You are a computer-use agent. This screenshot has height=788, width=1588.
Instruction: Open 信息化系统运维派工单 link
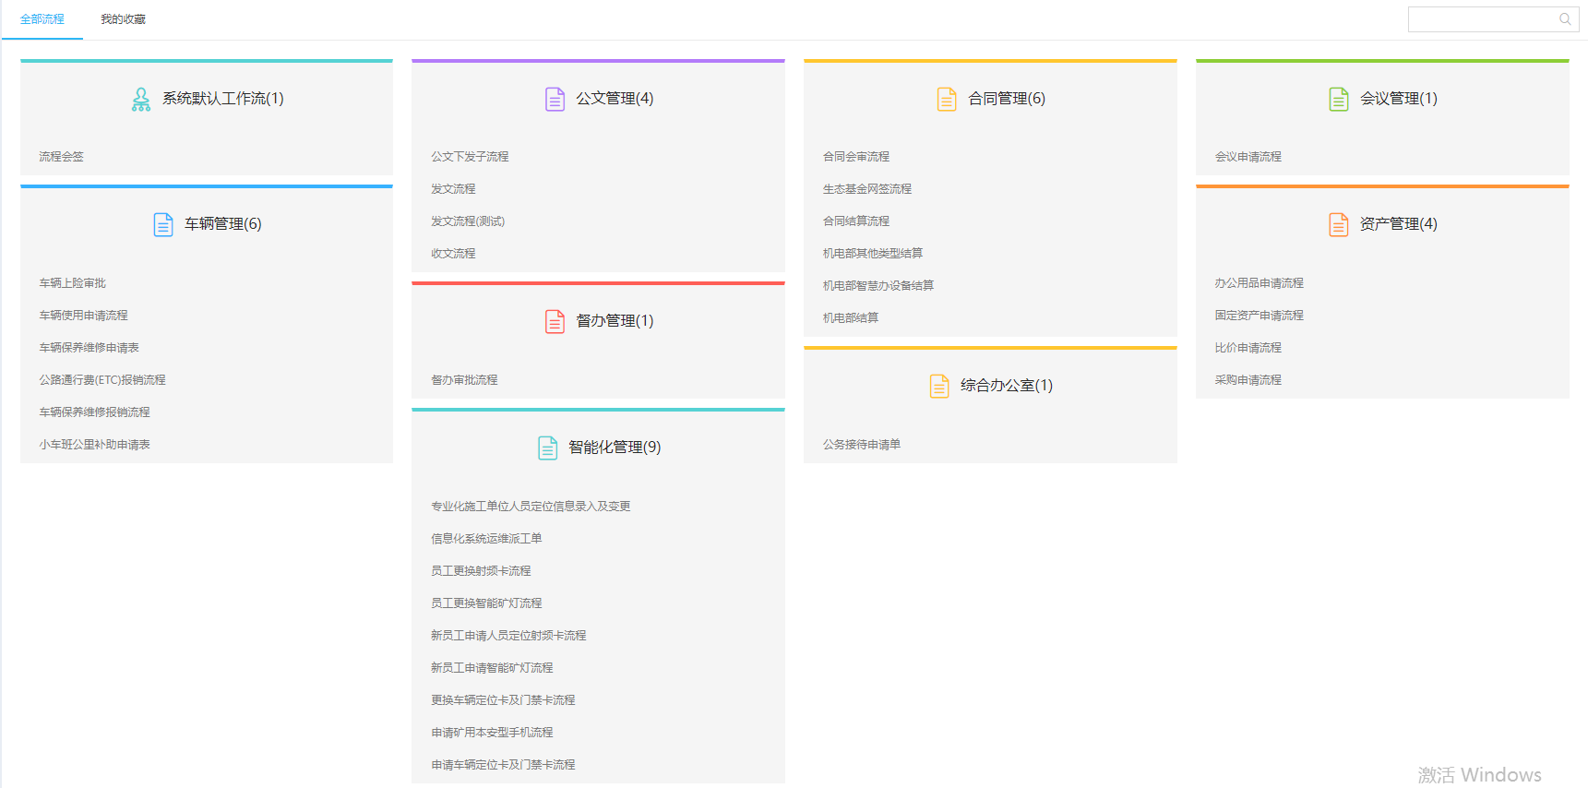pyautogui.click(x=486, y=539)
